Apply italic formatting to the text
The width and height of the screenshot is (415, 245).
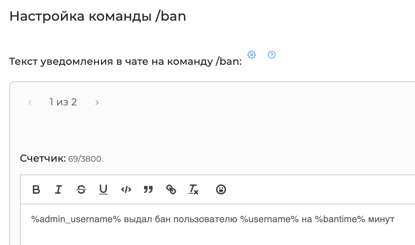[x=58, y=189]
